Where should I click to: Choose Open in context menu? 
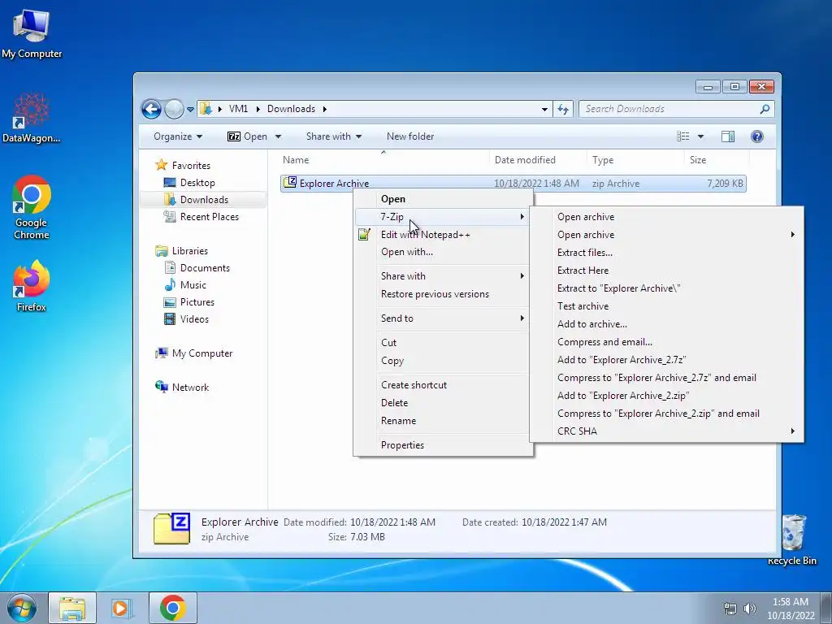tap(443, 199)
